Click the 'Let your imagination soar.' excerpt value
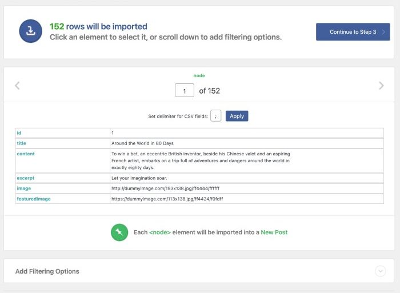Viewport: 400px width, 293px height. [139, 178]
